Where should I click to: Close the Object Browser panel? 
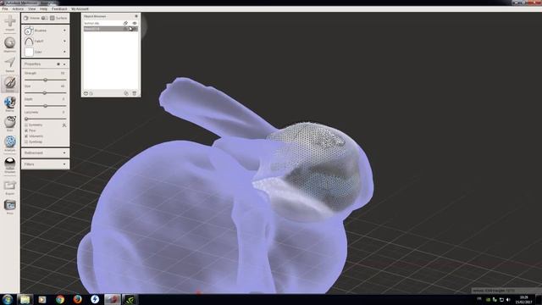(136, 16)
